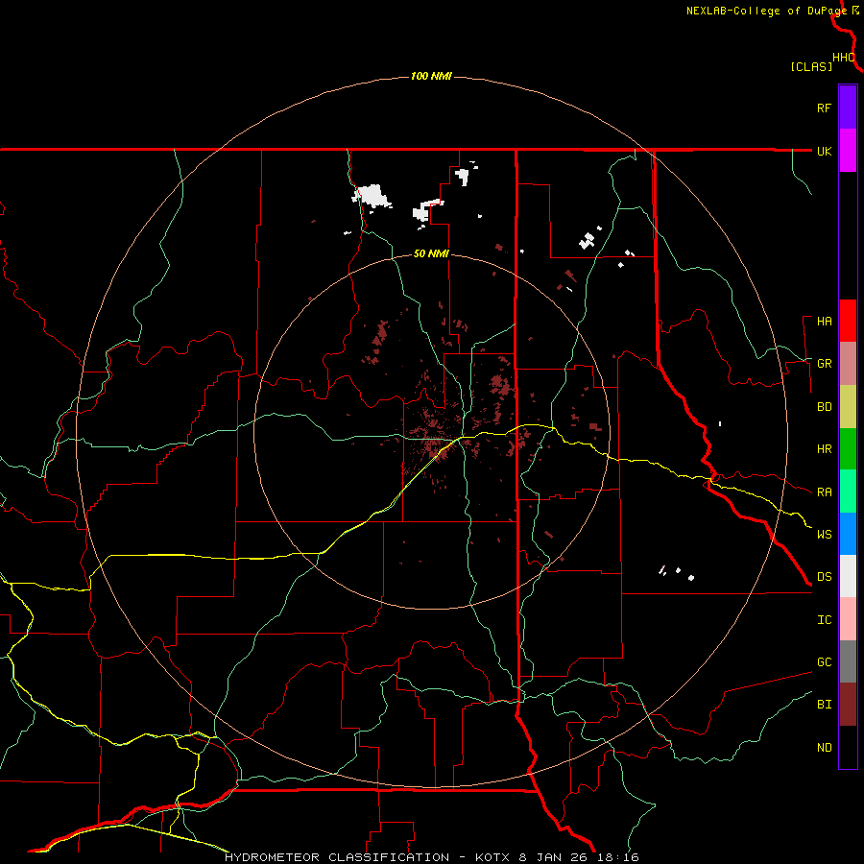Image resolution: width=864 pixels, height=864 pixels.
Task: Click the HHC product label
Action: 843,58
